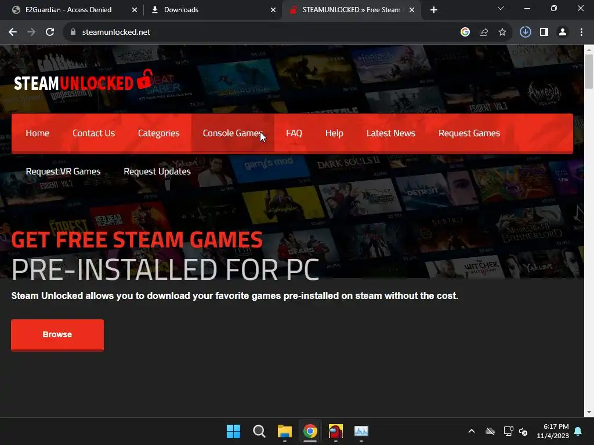594x445 pixels.
Task: Open the Categories menu
Action: [x=159, y=133]
